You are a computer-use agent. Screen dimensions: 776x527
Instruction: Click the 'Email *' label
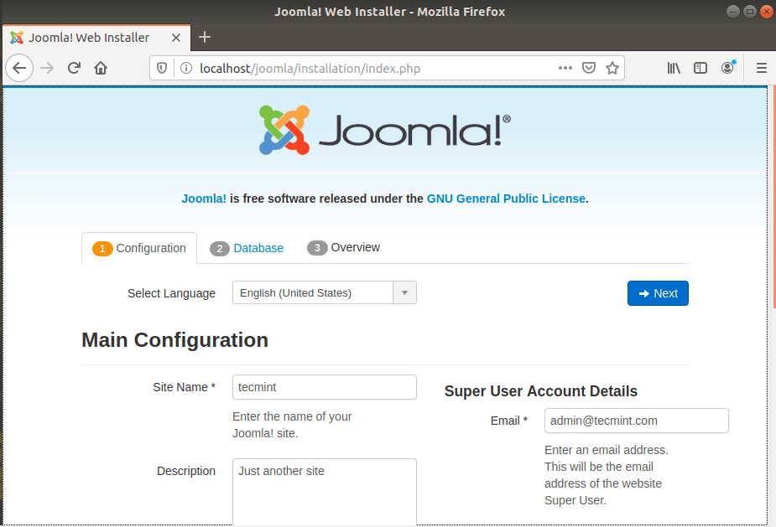508,421
